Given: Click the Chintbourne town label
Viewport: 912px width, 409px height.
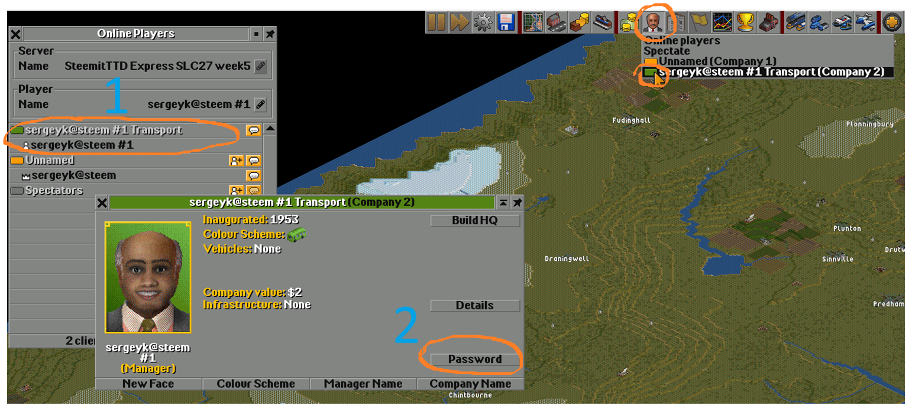Looking at the screenshot, I should 470,395.
